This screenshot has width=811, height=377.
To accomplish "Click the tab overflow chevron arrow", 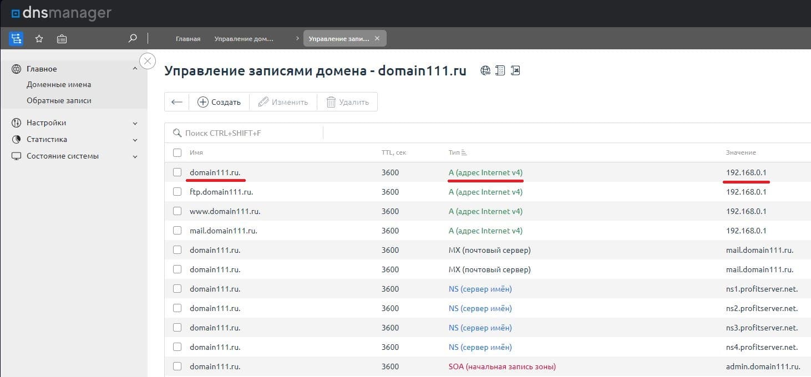I will coord(298,38).
